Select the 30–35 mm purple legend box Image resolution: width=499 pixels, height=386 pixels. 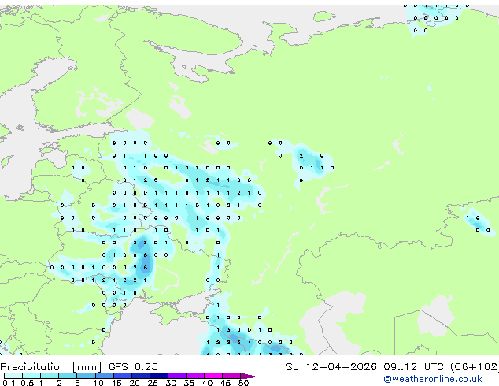point(177,376)
